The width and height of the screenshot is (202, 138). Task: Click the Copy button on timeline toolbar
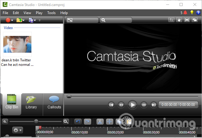(x=119, y=122)
